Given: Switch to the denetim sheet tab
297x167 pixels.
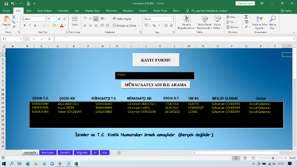Looking at the screenshot, I should pos(65,153).
